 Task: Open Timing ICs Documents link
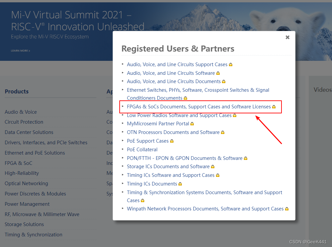pyautogui.click(x=152, y=184)
